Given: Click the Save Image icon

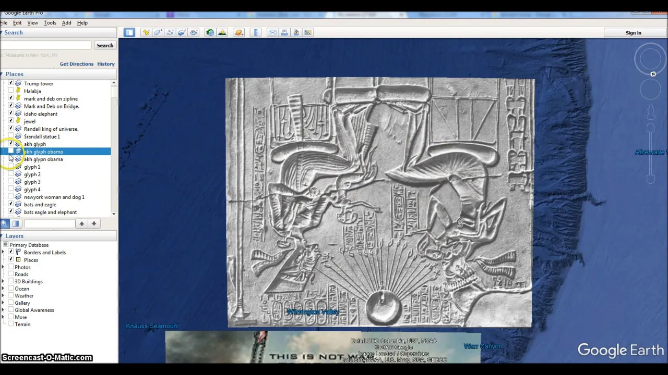Looking at the screenshot, I should coord(296,32).
